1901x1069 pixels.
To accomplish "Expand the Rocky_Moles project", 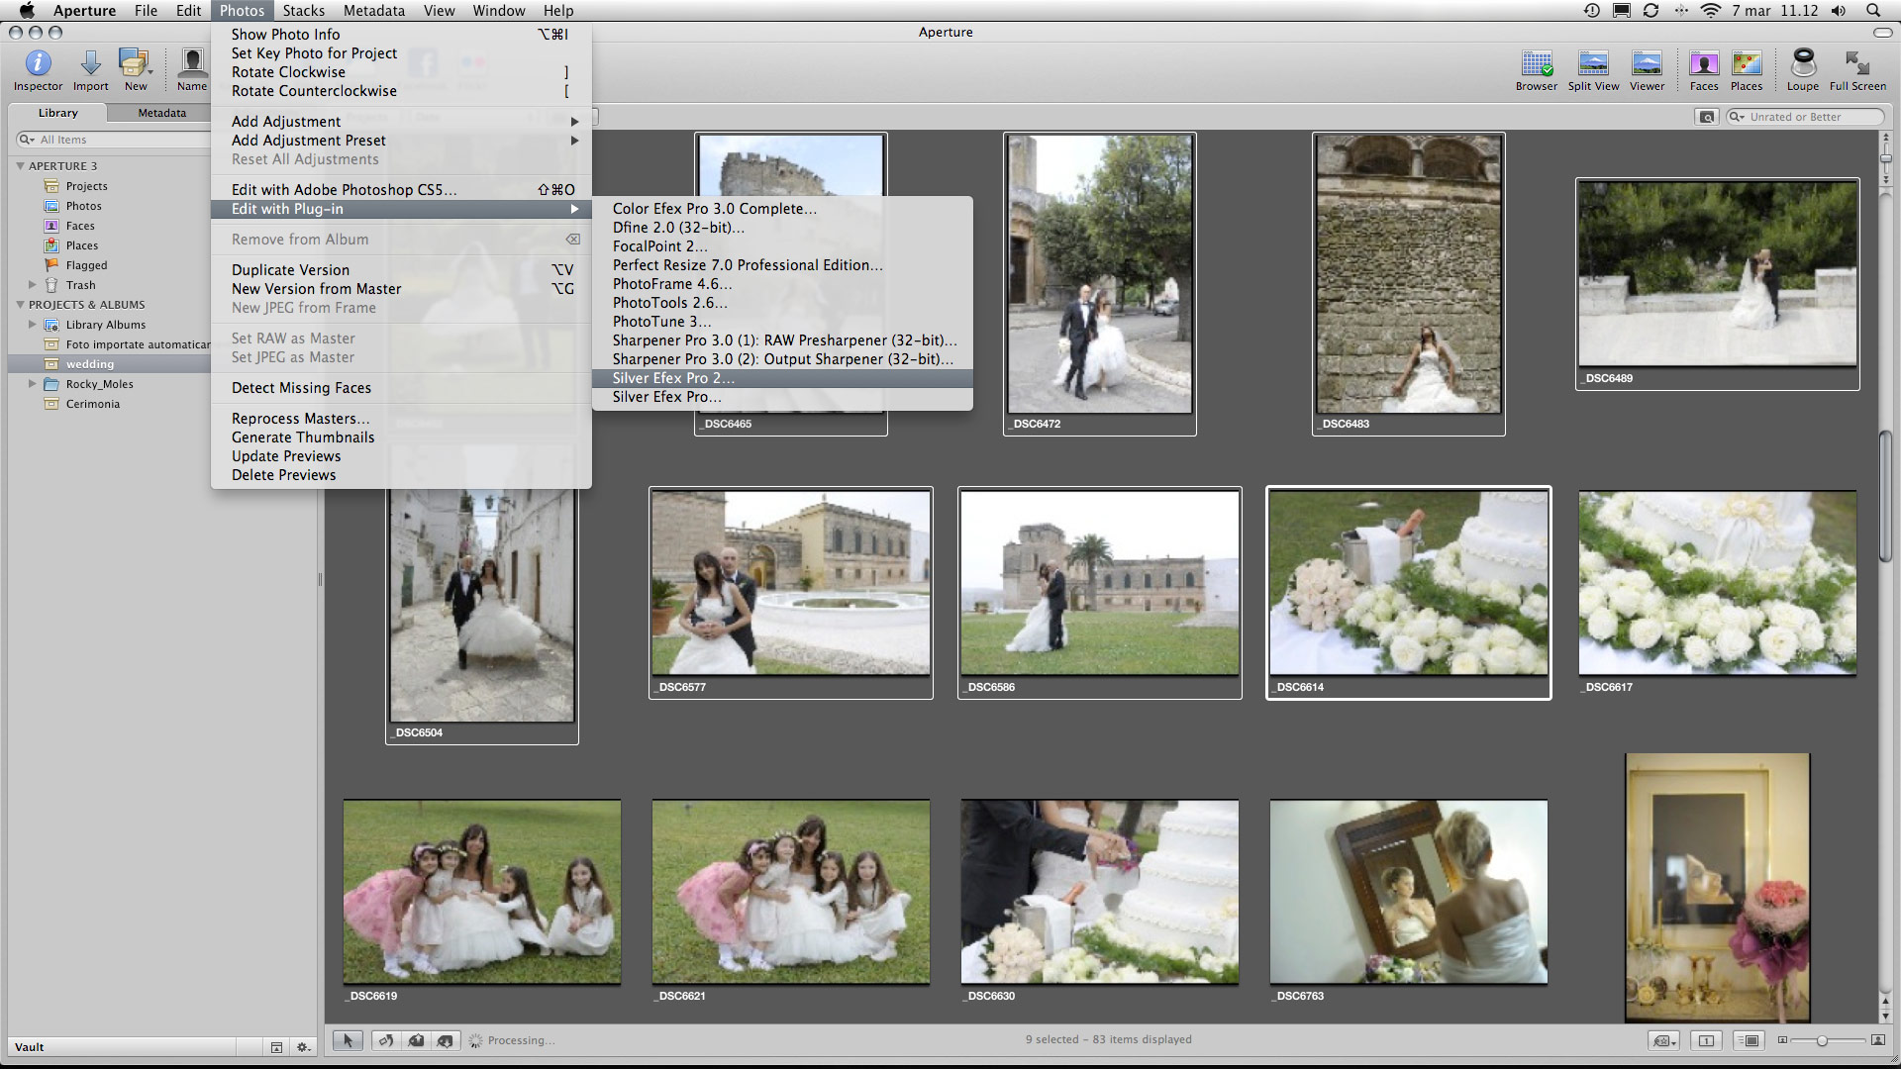I will click(x=32, y=384).
